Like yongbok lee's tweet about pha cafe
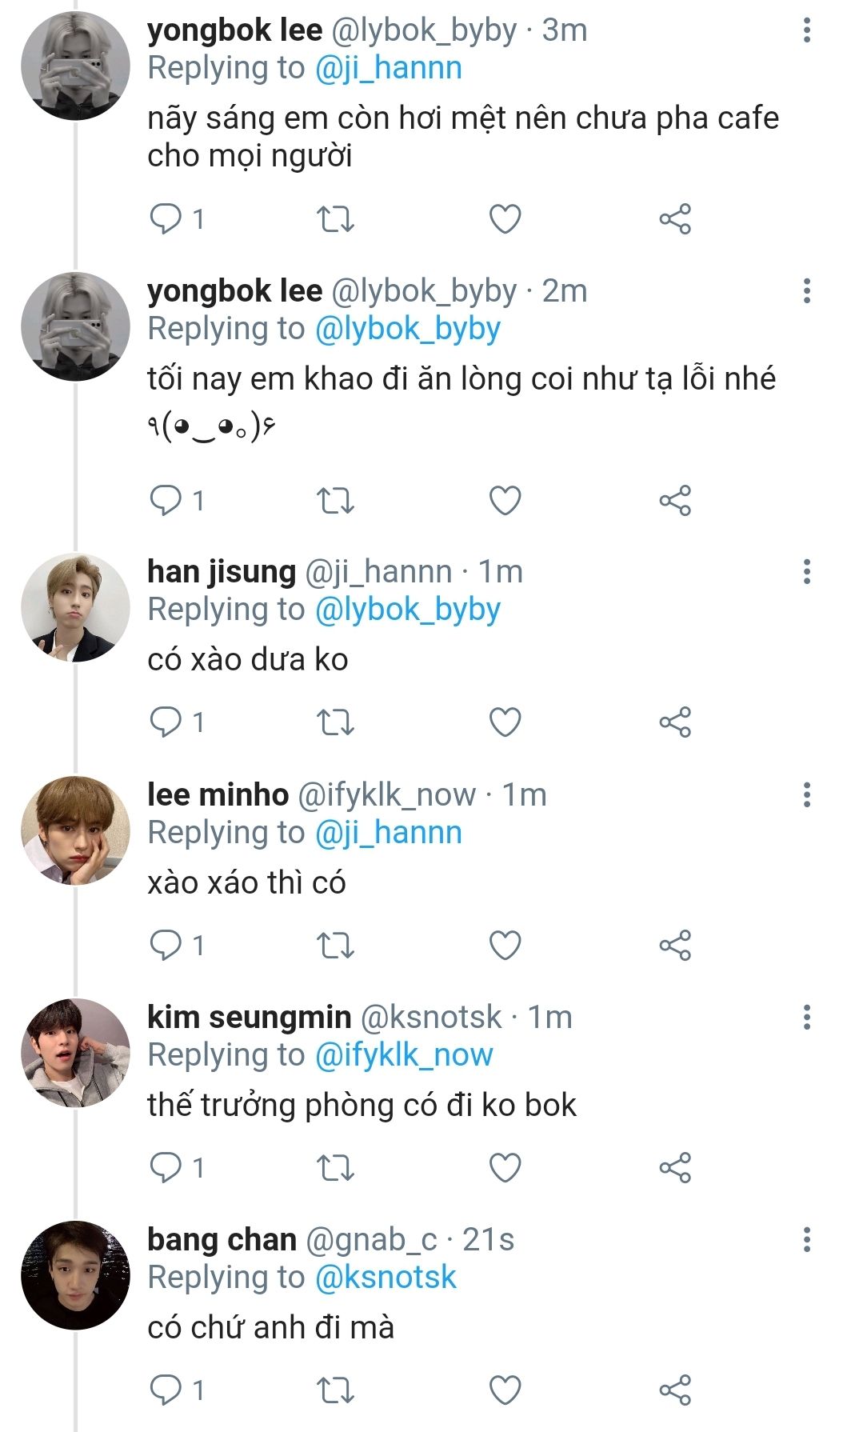 505,219
